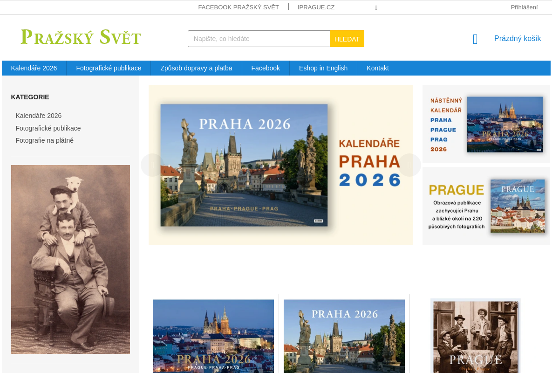Select Kalendáře 2026 under KATEGORIE

coord(39,115)
